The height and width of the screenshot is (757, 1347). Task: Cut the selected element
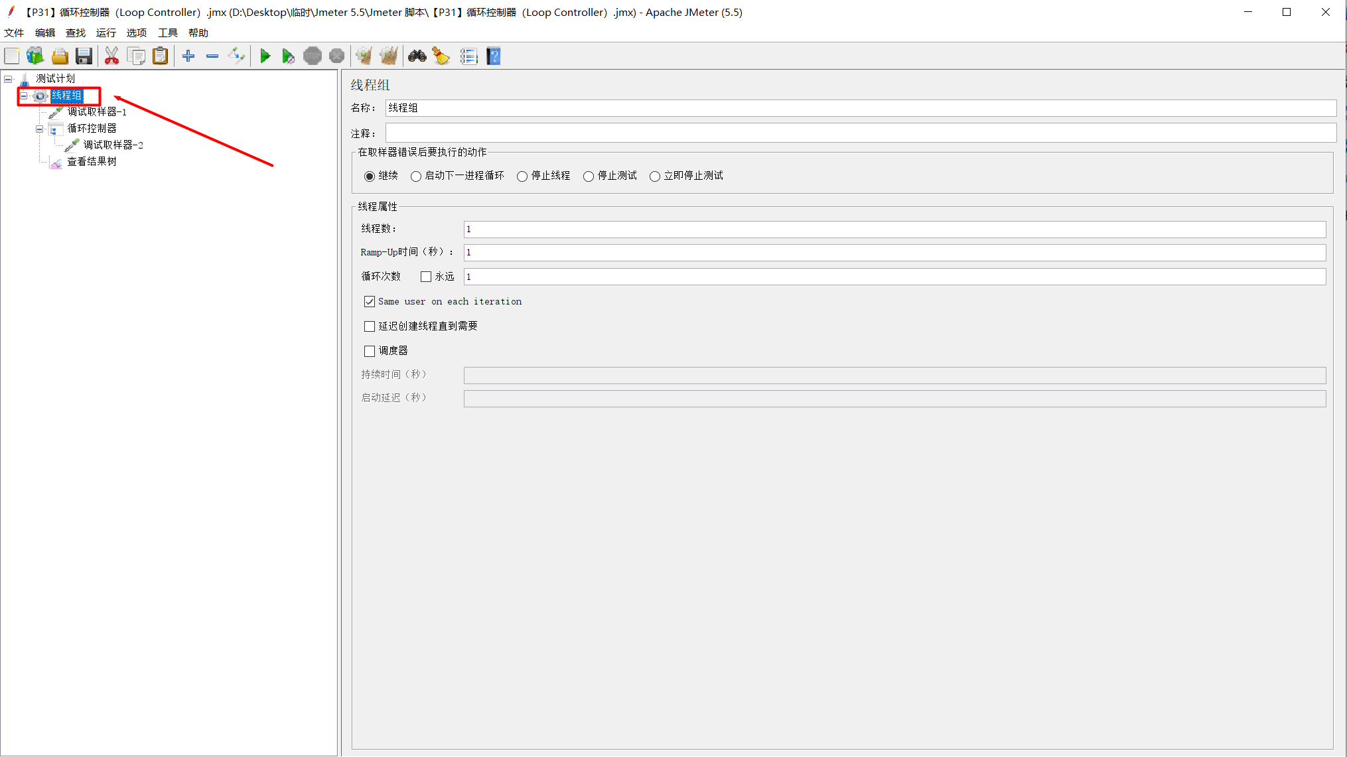coord(111,56)
